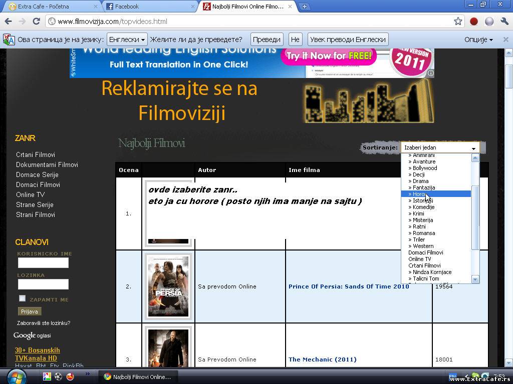The image size is (513, 384).
Task: Click the genre list scroll down arrow
Action: pos(475,279)
